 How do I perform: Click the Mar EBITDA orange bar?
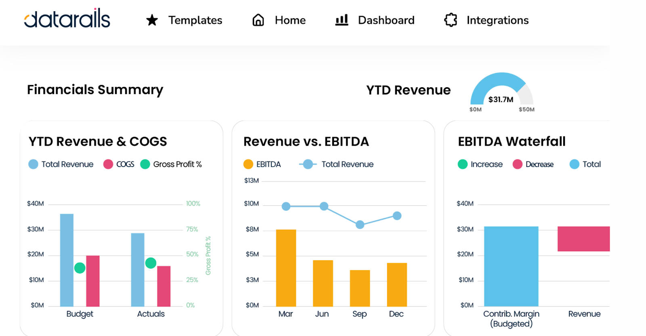click(x=286, y=268)
